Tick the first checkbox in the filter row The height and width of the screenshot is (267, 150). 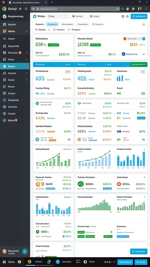tap(36, 30)
